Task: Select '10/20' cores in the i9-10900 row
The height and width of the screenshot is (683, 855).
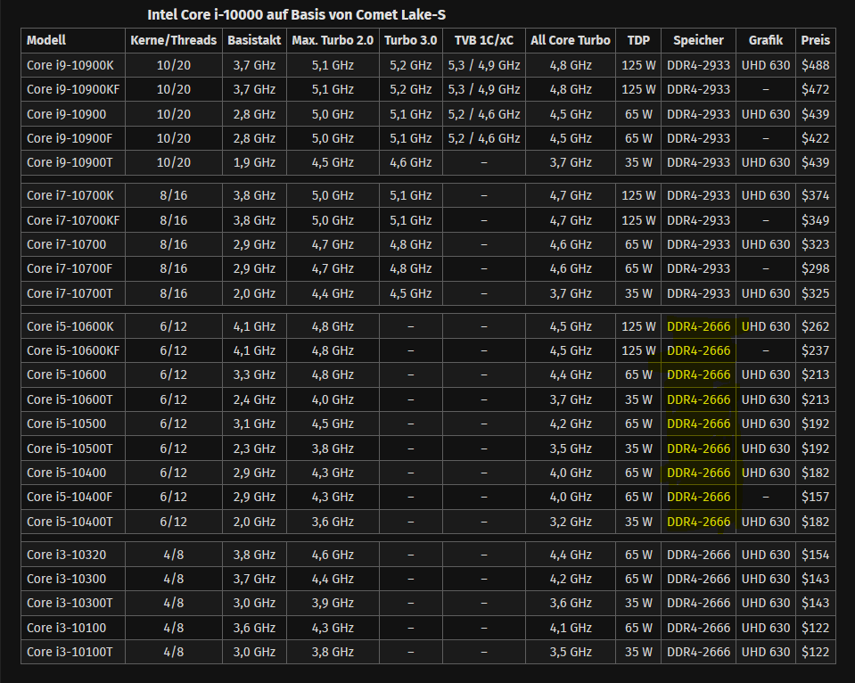Action: 173,114
